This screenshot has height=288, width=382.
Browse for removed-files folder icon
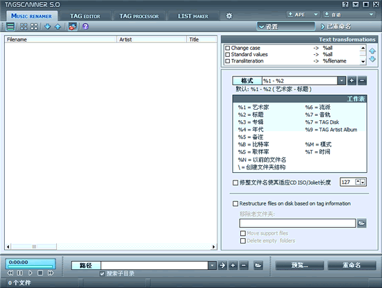[x=362, y=223]
